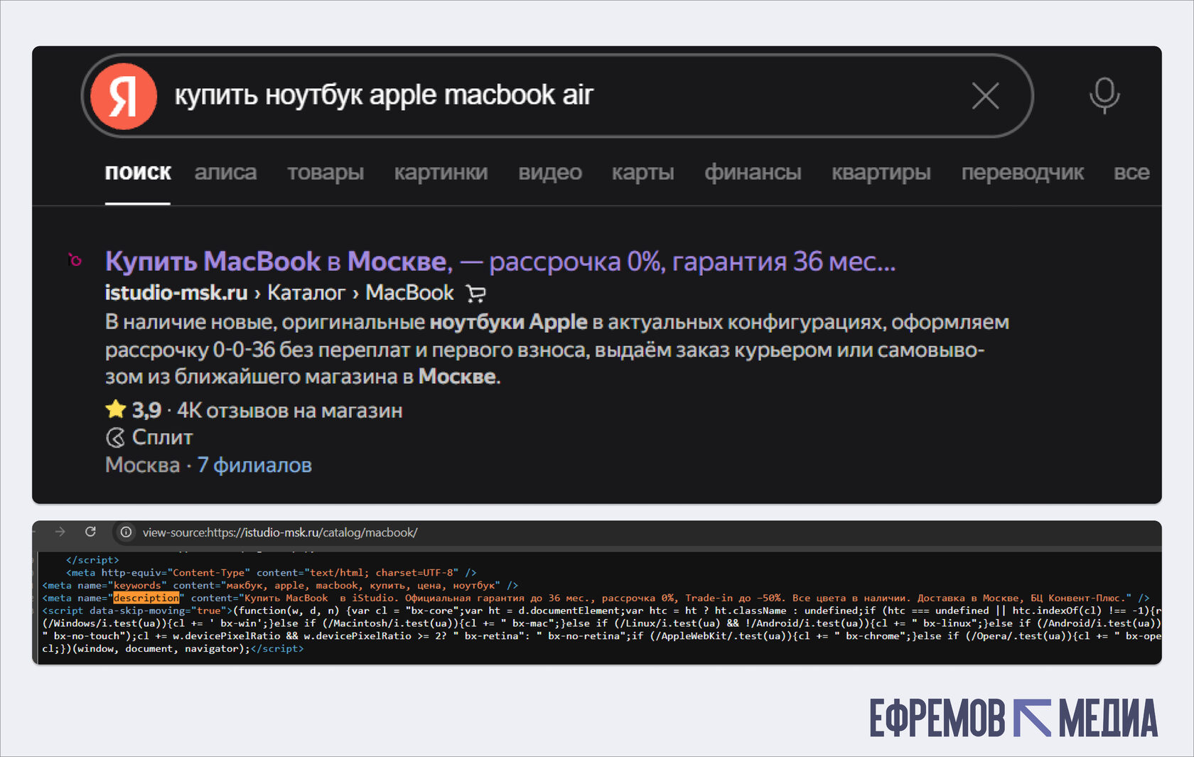1194x757 pixels.
Task: Reload the view-source page
Action: [x=90, y=532]
